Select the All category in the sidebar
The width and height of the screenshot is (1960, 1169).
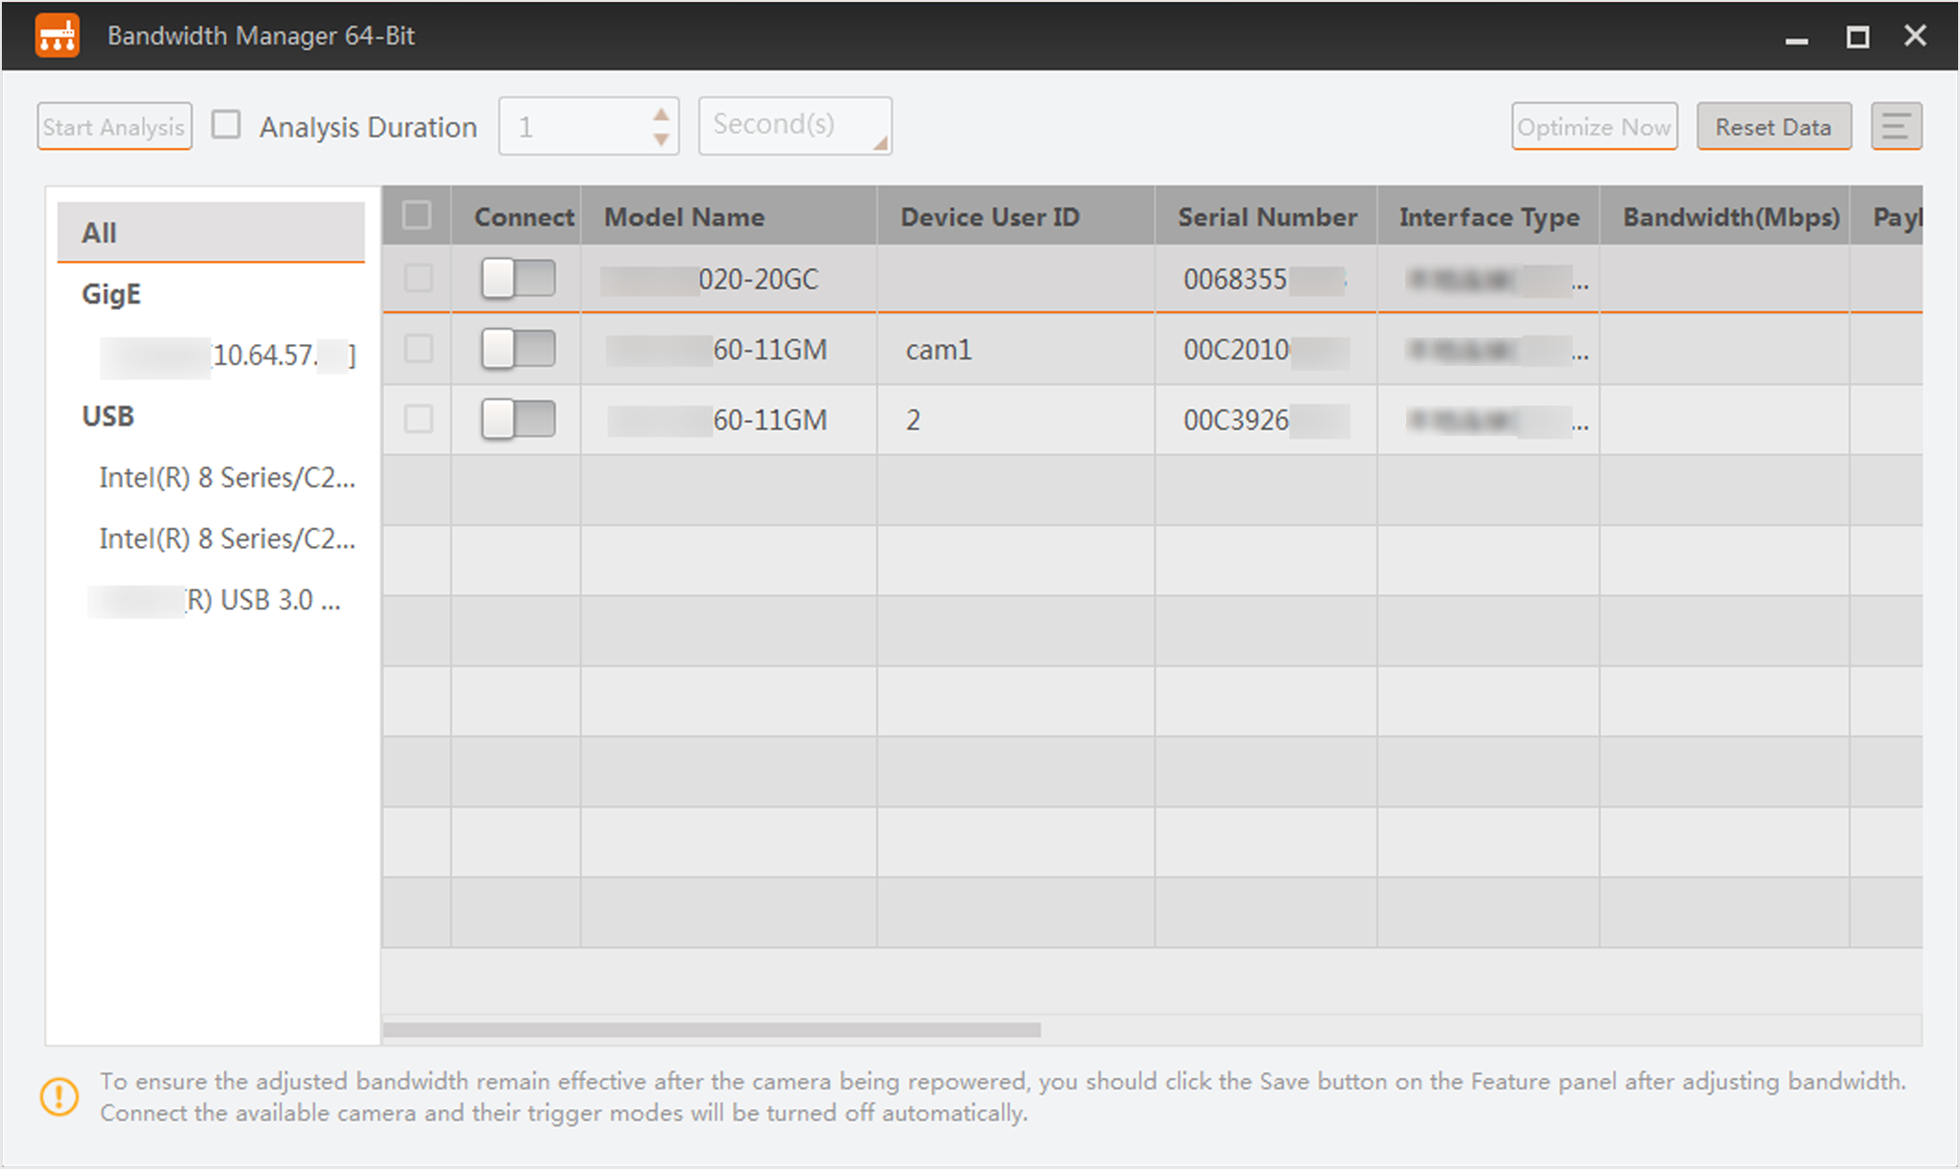(211, 232)
